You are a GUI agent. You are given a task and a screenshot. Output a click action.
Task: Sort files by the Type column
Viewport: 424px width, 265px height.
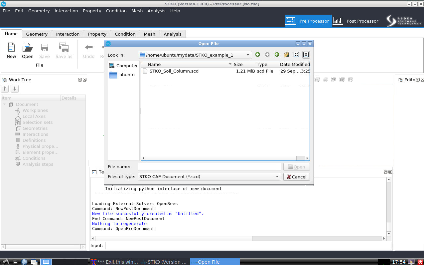267,65
